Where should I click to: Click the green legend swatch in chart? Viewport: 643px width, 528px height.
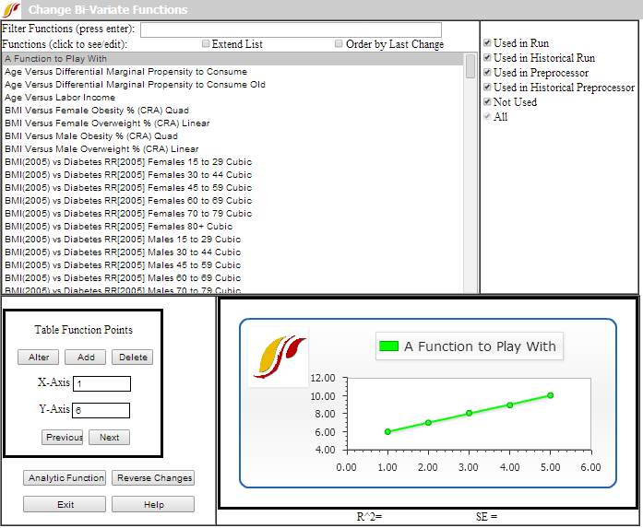pyautogui.click(x=388, y=346)
